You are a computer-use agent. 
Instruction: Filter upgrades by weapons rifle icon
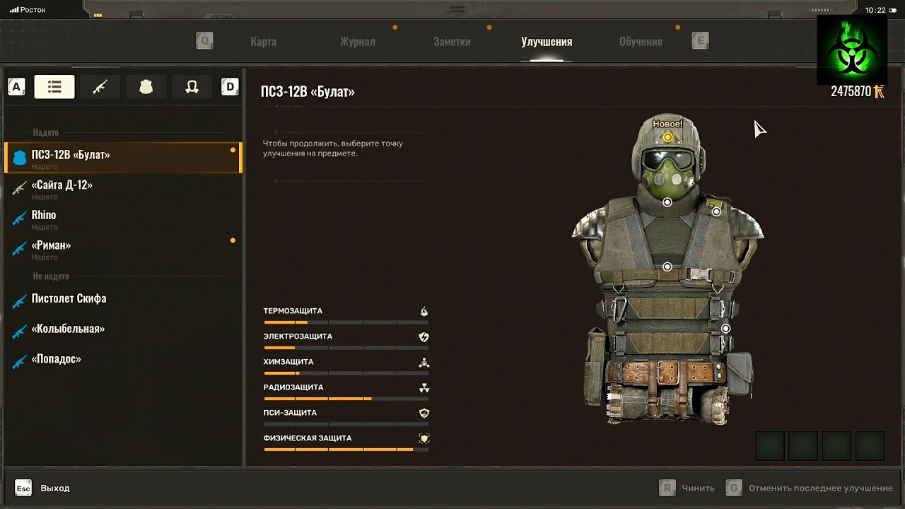[x=100, y=86]
